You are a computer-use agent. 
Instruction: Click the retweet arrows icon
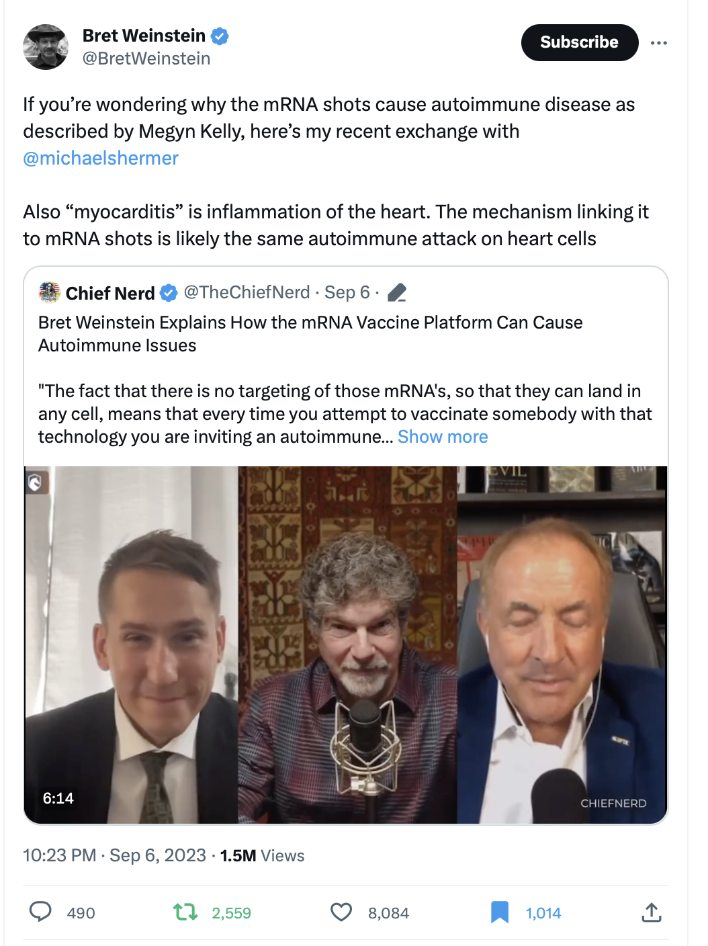185,912
